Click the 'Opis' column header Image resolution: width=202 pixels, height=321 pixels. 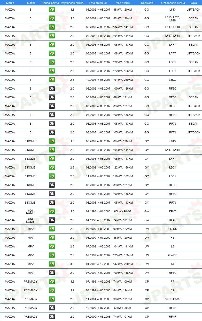[x=193, y=3]
